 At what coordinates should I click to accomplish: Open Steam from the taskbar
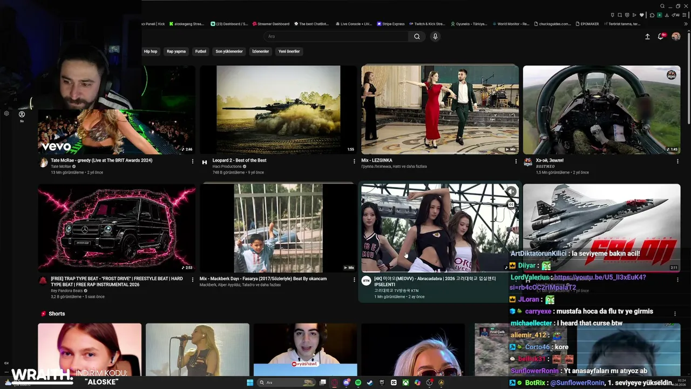point(370,383)
